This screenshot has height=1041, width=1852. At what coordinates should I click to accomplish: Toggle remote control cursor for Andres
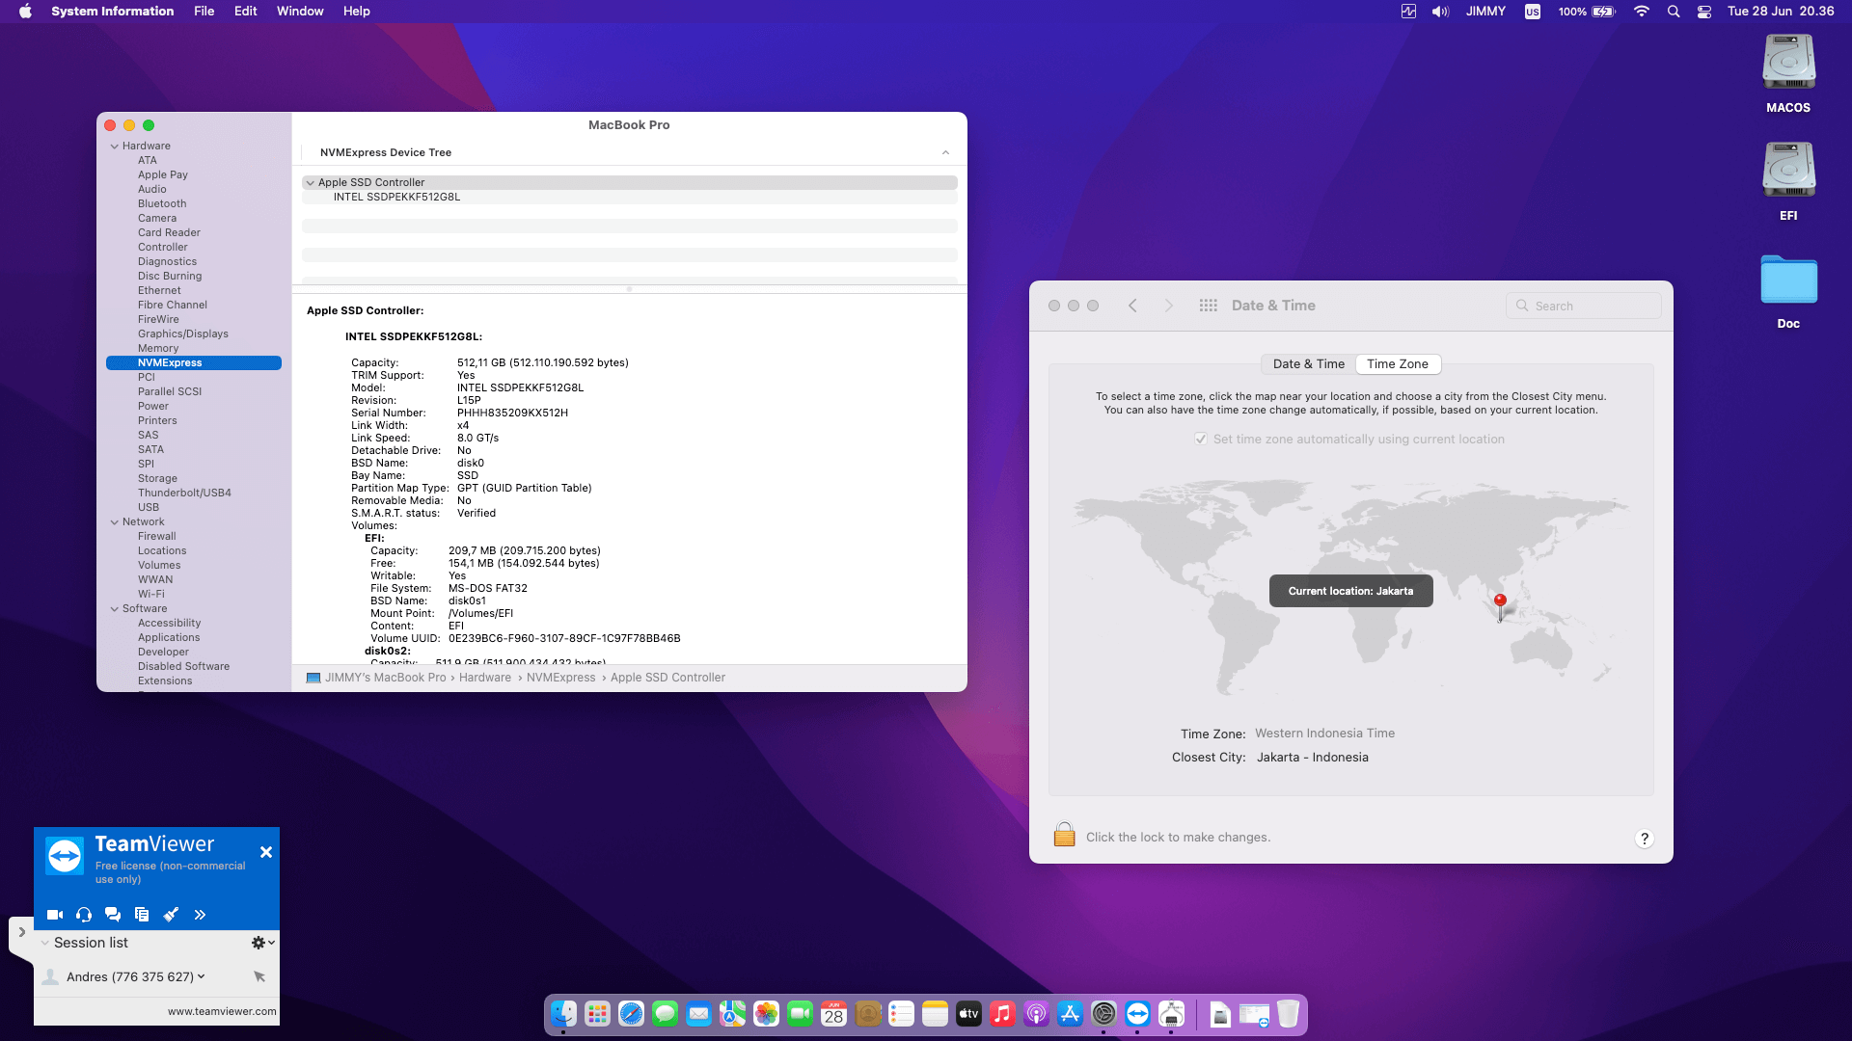pos(259,976)
